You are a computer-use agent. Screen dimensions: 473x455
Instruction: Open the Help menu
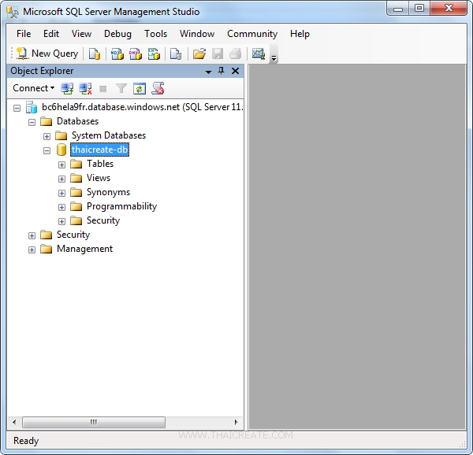point(300,34)
